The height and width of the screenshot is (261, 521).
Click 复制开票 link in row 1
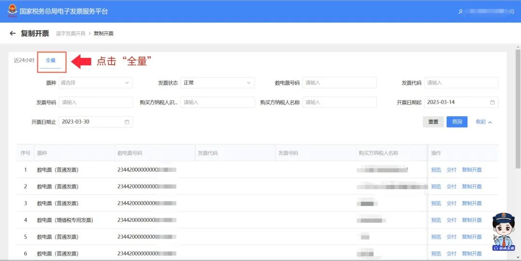click(471, 170)
